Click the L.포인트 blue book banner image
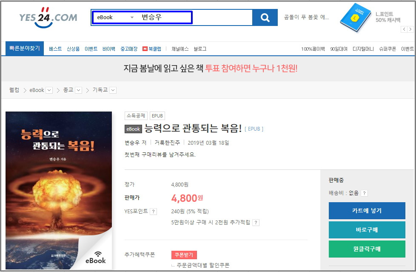Viewport: 416px width, 272px height. click(355, 17)
